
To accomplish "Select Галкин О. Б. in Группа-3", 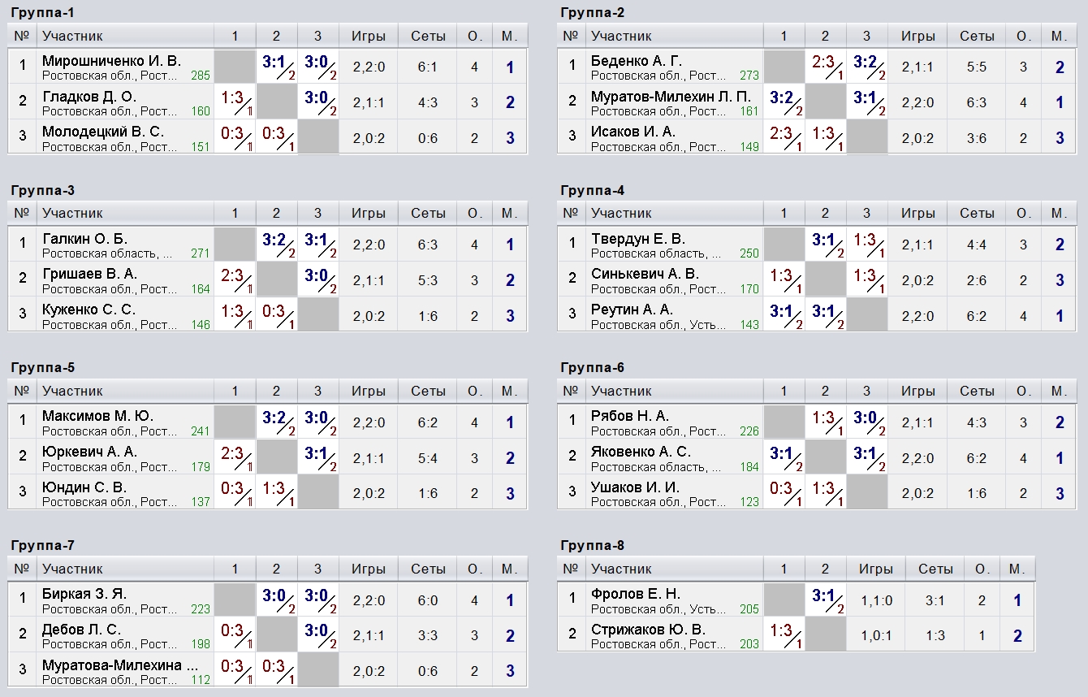I will 84,239.
